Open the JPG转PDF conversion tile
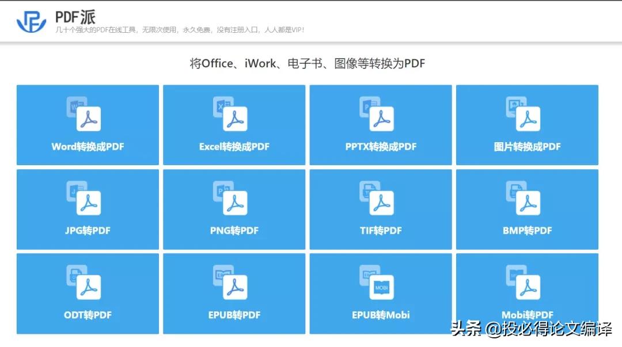The width and height of the screenshot is (622, 347). point(86,209)
